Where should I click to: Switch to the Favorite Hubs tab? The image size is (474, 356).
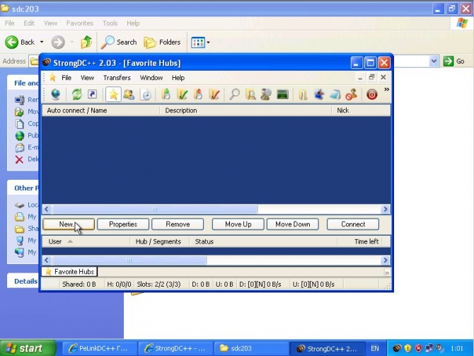click(x=69, y=272)
